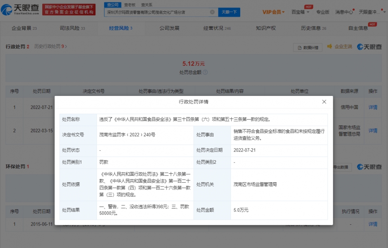Click the 执行情况 column header
The width and height of the screenshot is (388, 248).
(x=350, y=212)
